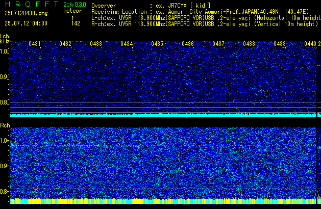Click the 0435 time marker
The width and height of the screenshot is (321, 209).
[x=157, y=44]
